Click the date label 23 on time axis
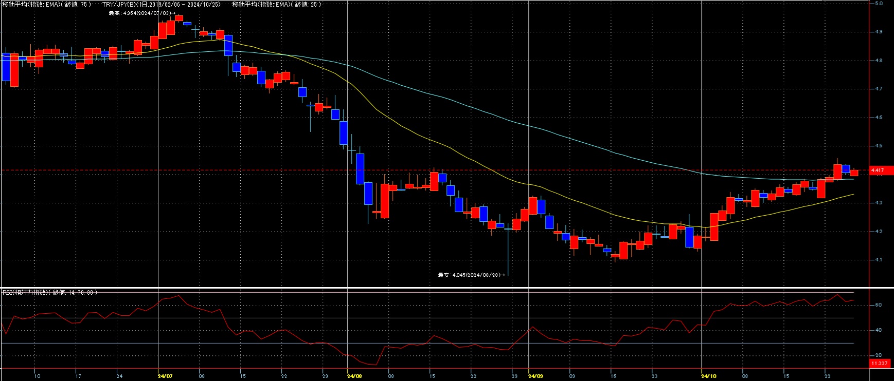The height and width of the screenshot is (381, 894). point(654,376)
